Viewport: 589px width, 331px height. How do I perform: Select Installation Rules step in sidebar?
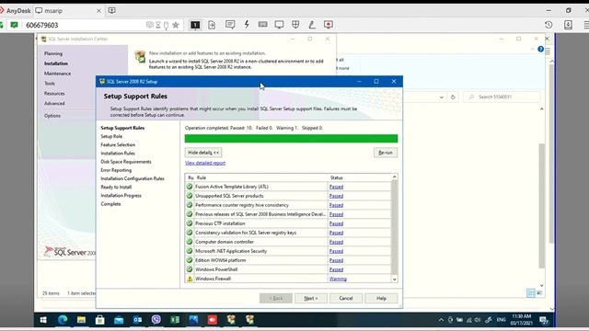point(118,154)
